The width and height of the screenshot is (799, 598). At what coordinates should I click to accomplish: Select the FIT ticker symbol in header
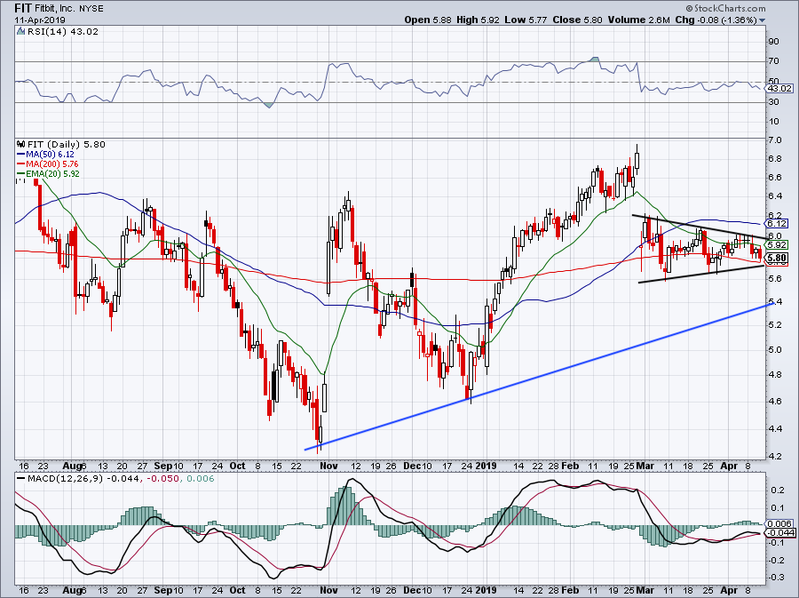[x=21, y=8]
